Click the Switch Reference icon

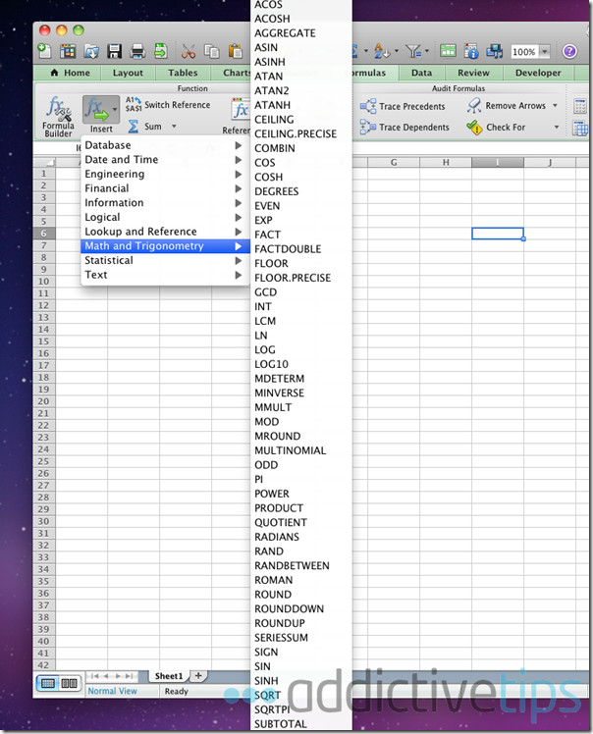[133, 105]
